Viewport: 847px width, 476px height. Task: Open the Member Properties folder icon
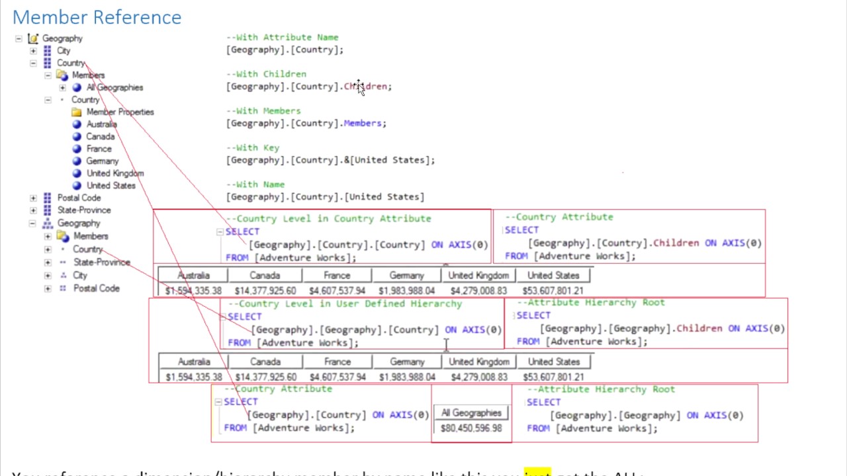(77, 112)
